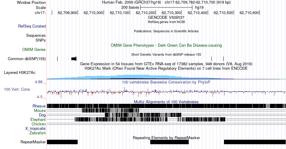Select the Chicken alignment label
Viewport: 286px width, 149px height.
[x=39, y=124]
